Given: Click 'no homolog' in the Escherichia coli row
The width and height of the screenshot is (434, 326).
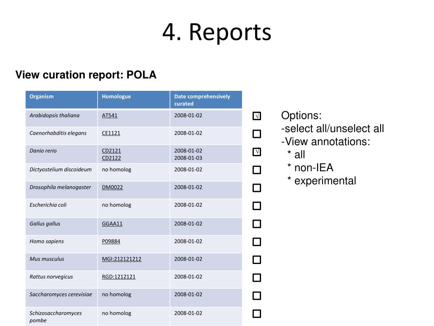Looking at the screenshot, I should pos(117,205).
